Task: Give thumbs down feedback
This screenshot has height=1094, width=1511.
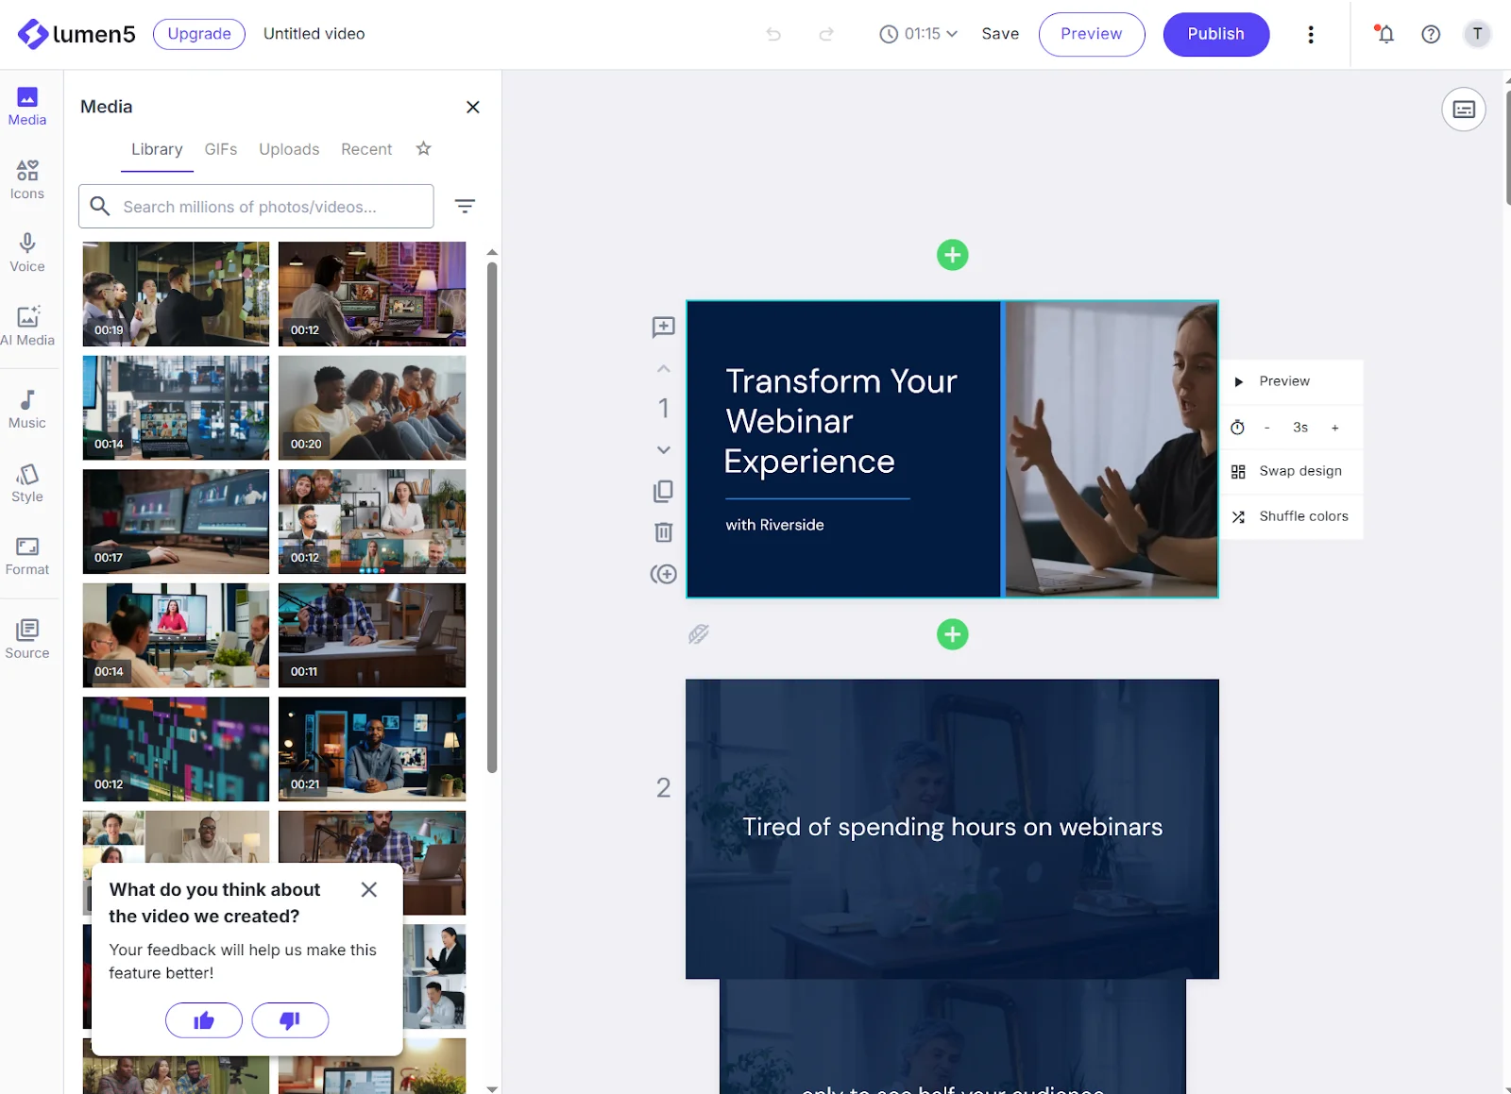Action: click(290, 1020)
